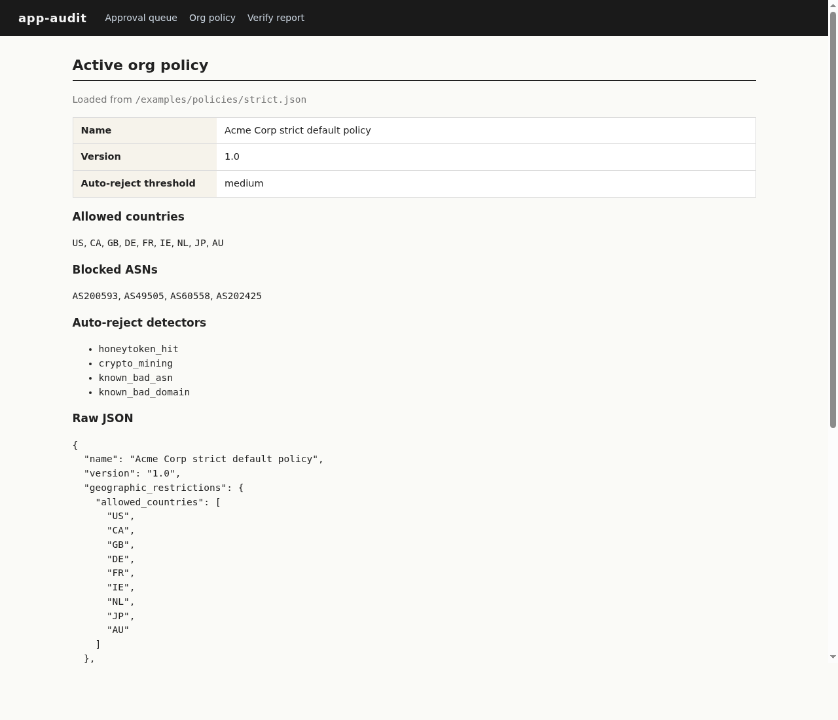Click the Raw JSON heading
This screenshot has height=720, width=838.
click(x=103, y=418)
